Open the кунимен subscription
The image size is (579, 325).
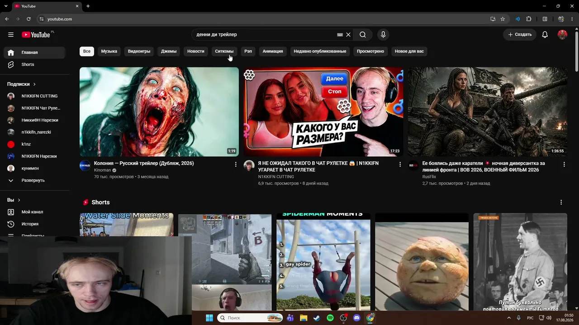pyautogui.click(x=34, y=168)
